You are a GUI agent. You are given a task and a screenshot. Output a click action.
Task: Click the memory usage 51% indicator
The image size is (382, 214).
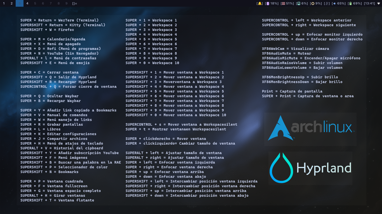(287, 3)
